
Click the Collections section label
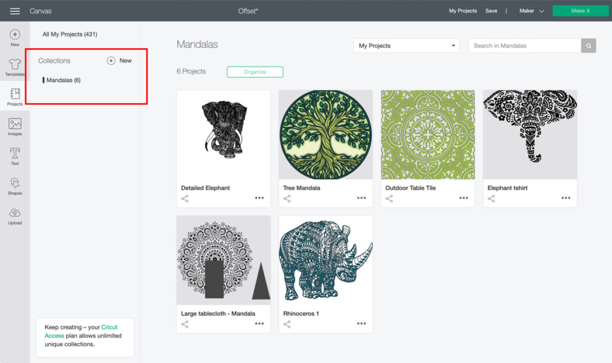pos(54,61)
